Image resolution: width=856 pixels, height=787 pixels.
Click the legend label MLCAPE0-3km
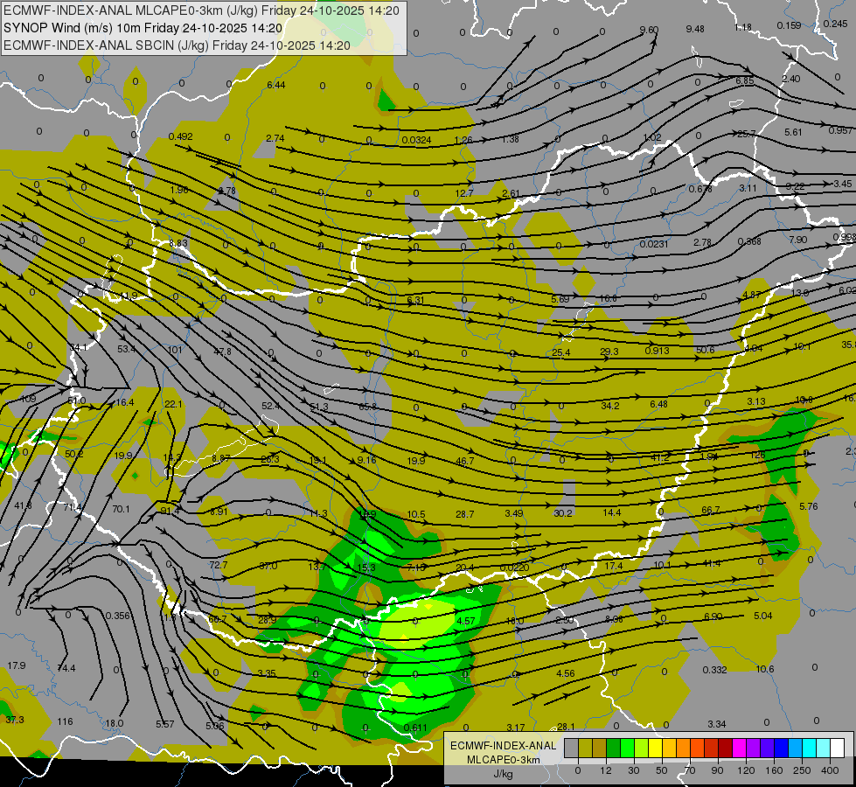point(504,760)
